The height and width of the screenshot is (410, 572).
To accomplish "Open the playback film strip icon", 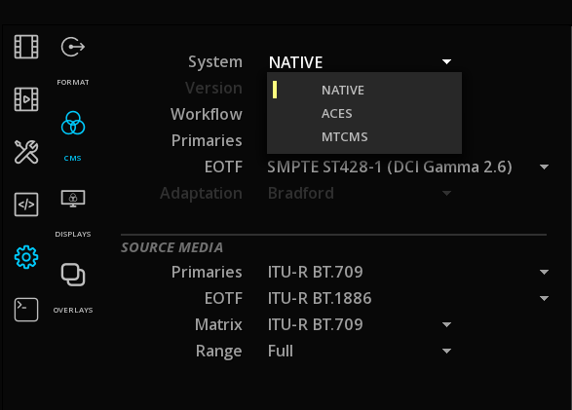I will [26, 99].
